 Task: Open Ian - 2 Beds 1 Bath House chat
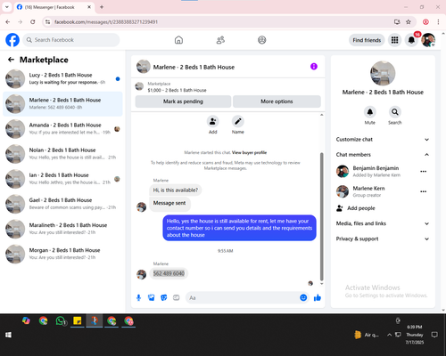click(x=62, y=179)
